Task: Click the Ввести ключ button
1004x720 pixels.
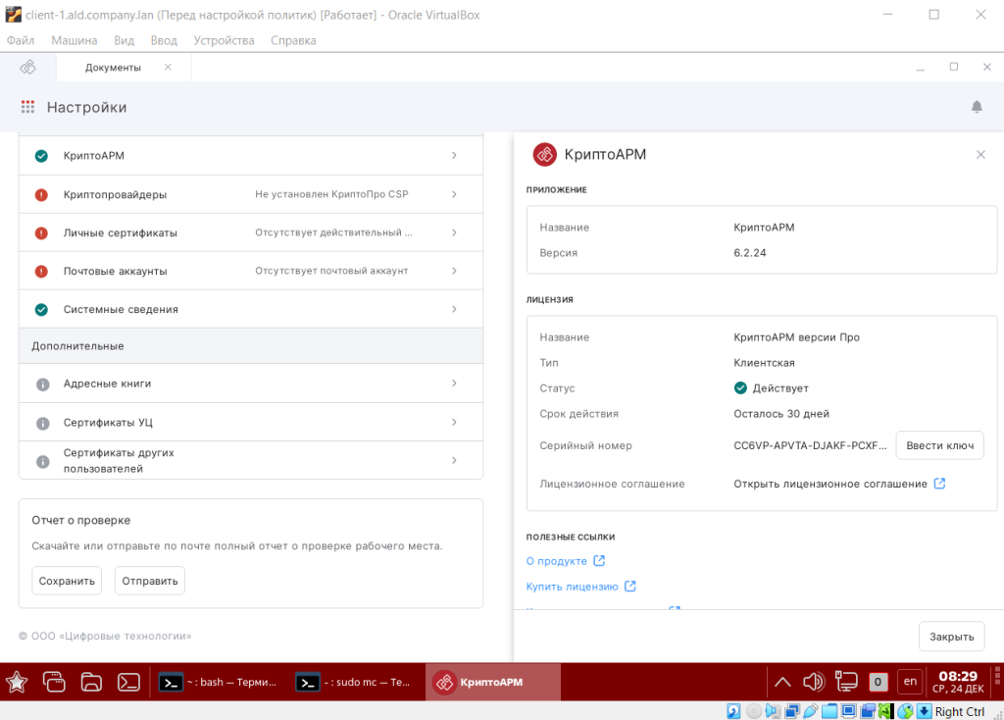Action: pos(938,445)
